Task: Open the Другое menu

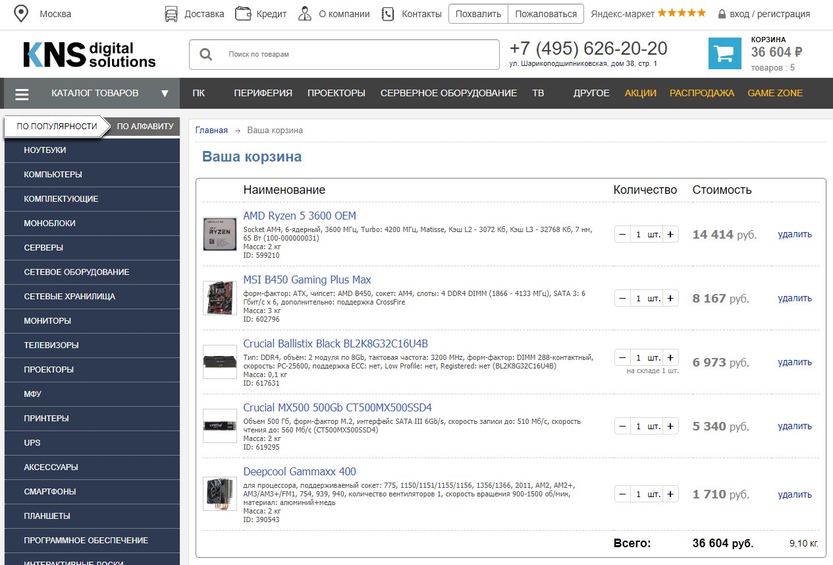Action: [591, 94]
